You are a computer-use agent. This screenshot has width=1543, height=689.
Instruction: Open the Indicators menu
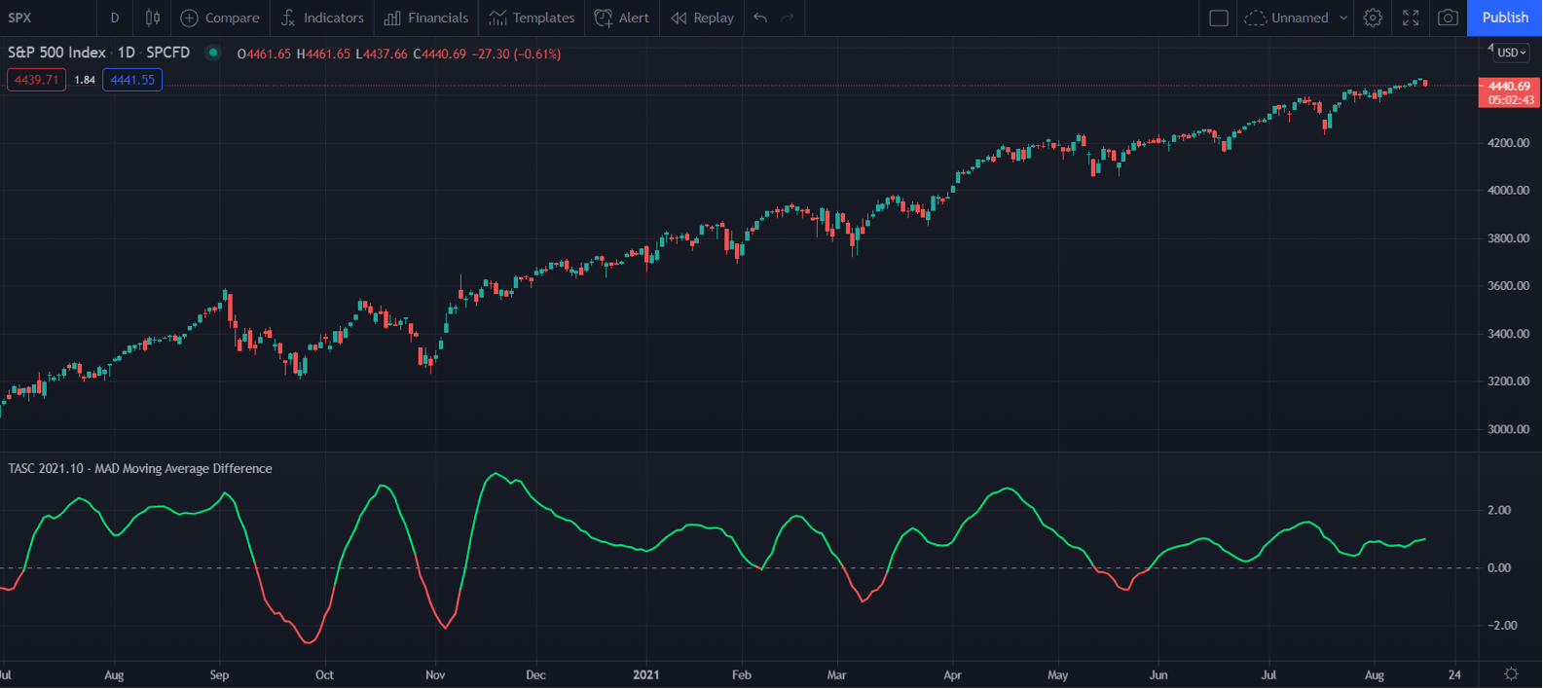click(322, 18)
